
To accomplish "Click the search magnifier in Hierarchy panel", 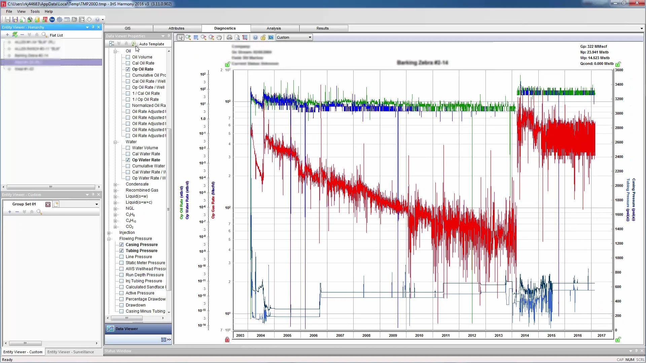I will pyautogui.click(x=44, y=35).
